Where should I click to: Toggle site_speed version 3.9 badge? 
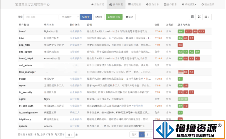(197, 52)
